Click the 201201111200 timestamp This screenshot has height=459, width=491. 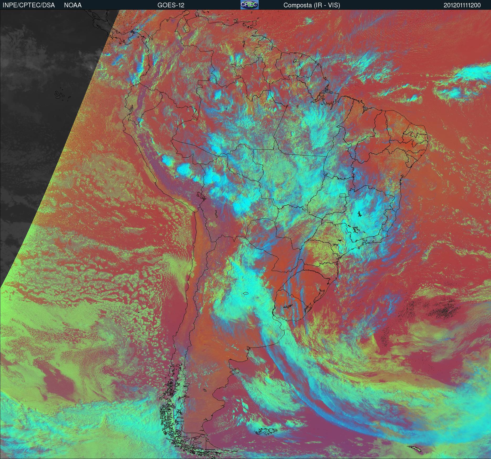point(462,5)
